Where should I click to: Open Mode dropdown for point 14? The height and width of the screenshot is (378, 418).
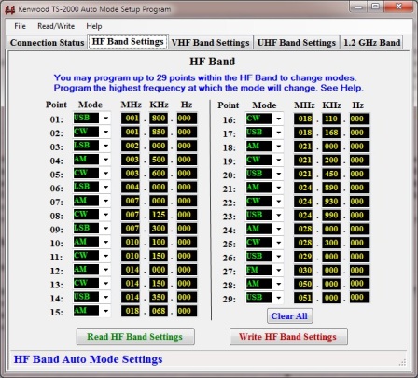pos(105,297)
